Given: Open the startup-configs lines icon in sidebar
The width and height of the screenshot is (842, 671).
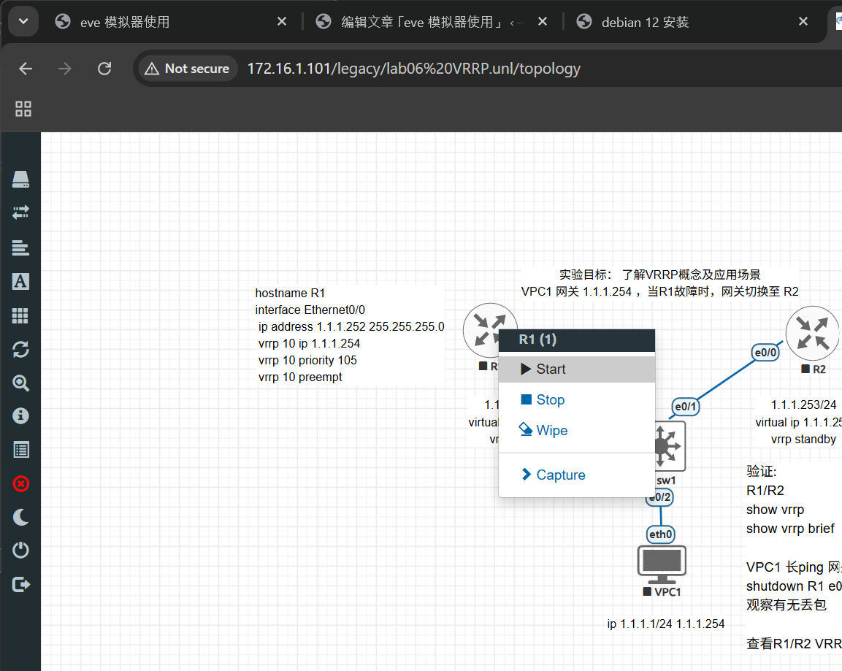Looking at the screenshot, I should click(x=20, y=248).
